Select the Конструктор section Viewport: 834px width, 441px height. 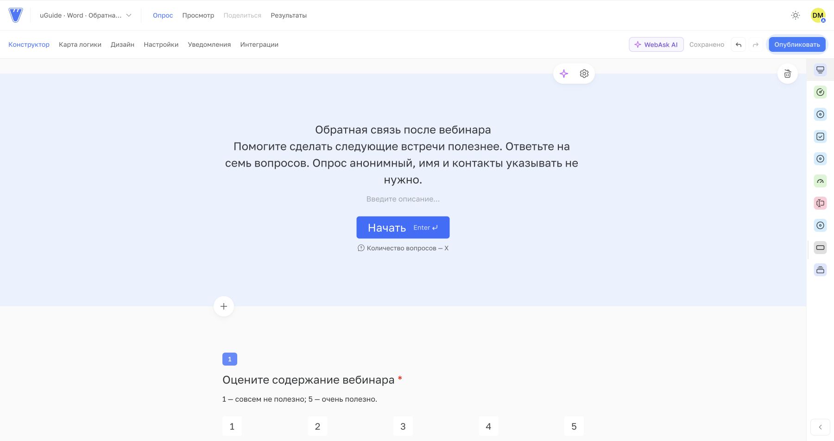click(x=29, y=44)
